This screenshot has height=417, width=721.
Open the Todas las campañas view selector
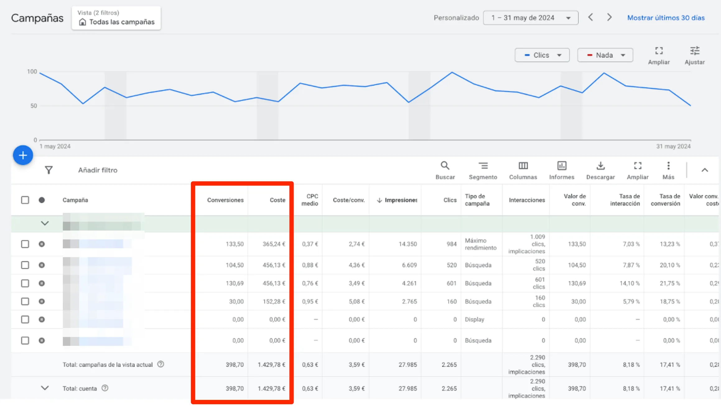click(x=116, y=18)
